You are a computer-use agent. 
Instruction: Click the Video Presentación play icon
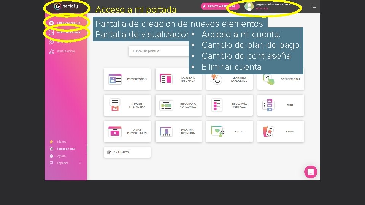[x=115, y=132]
